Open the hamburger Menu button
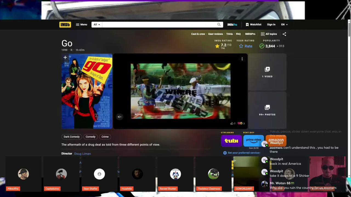Screen dimensions: 351x197 [x=81, y=25]
